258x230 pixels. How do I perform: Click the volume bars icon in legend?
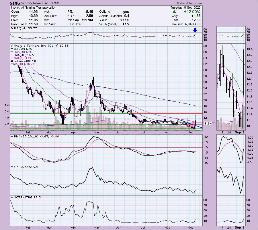tap(12, 61)
